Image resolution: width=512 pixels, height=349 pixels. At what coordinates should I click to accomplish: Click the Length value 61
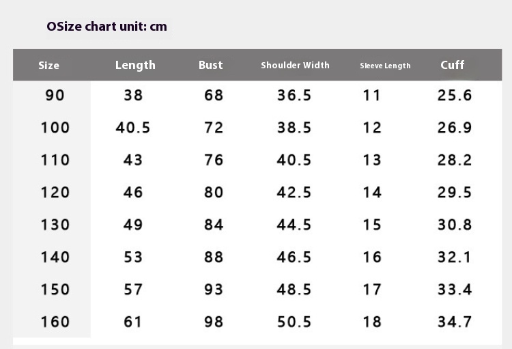[133, 322]
